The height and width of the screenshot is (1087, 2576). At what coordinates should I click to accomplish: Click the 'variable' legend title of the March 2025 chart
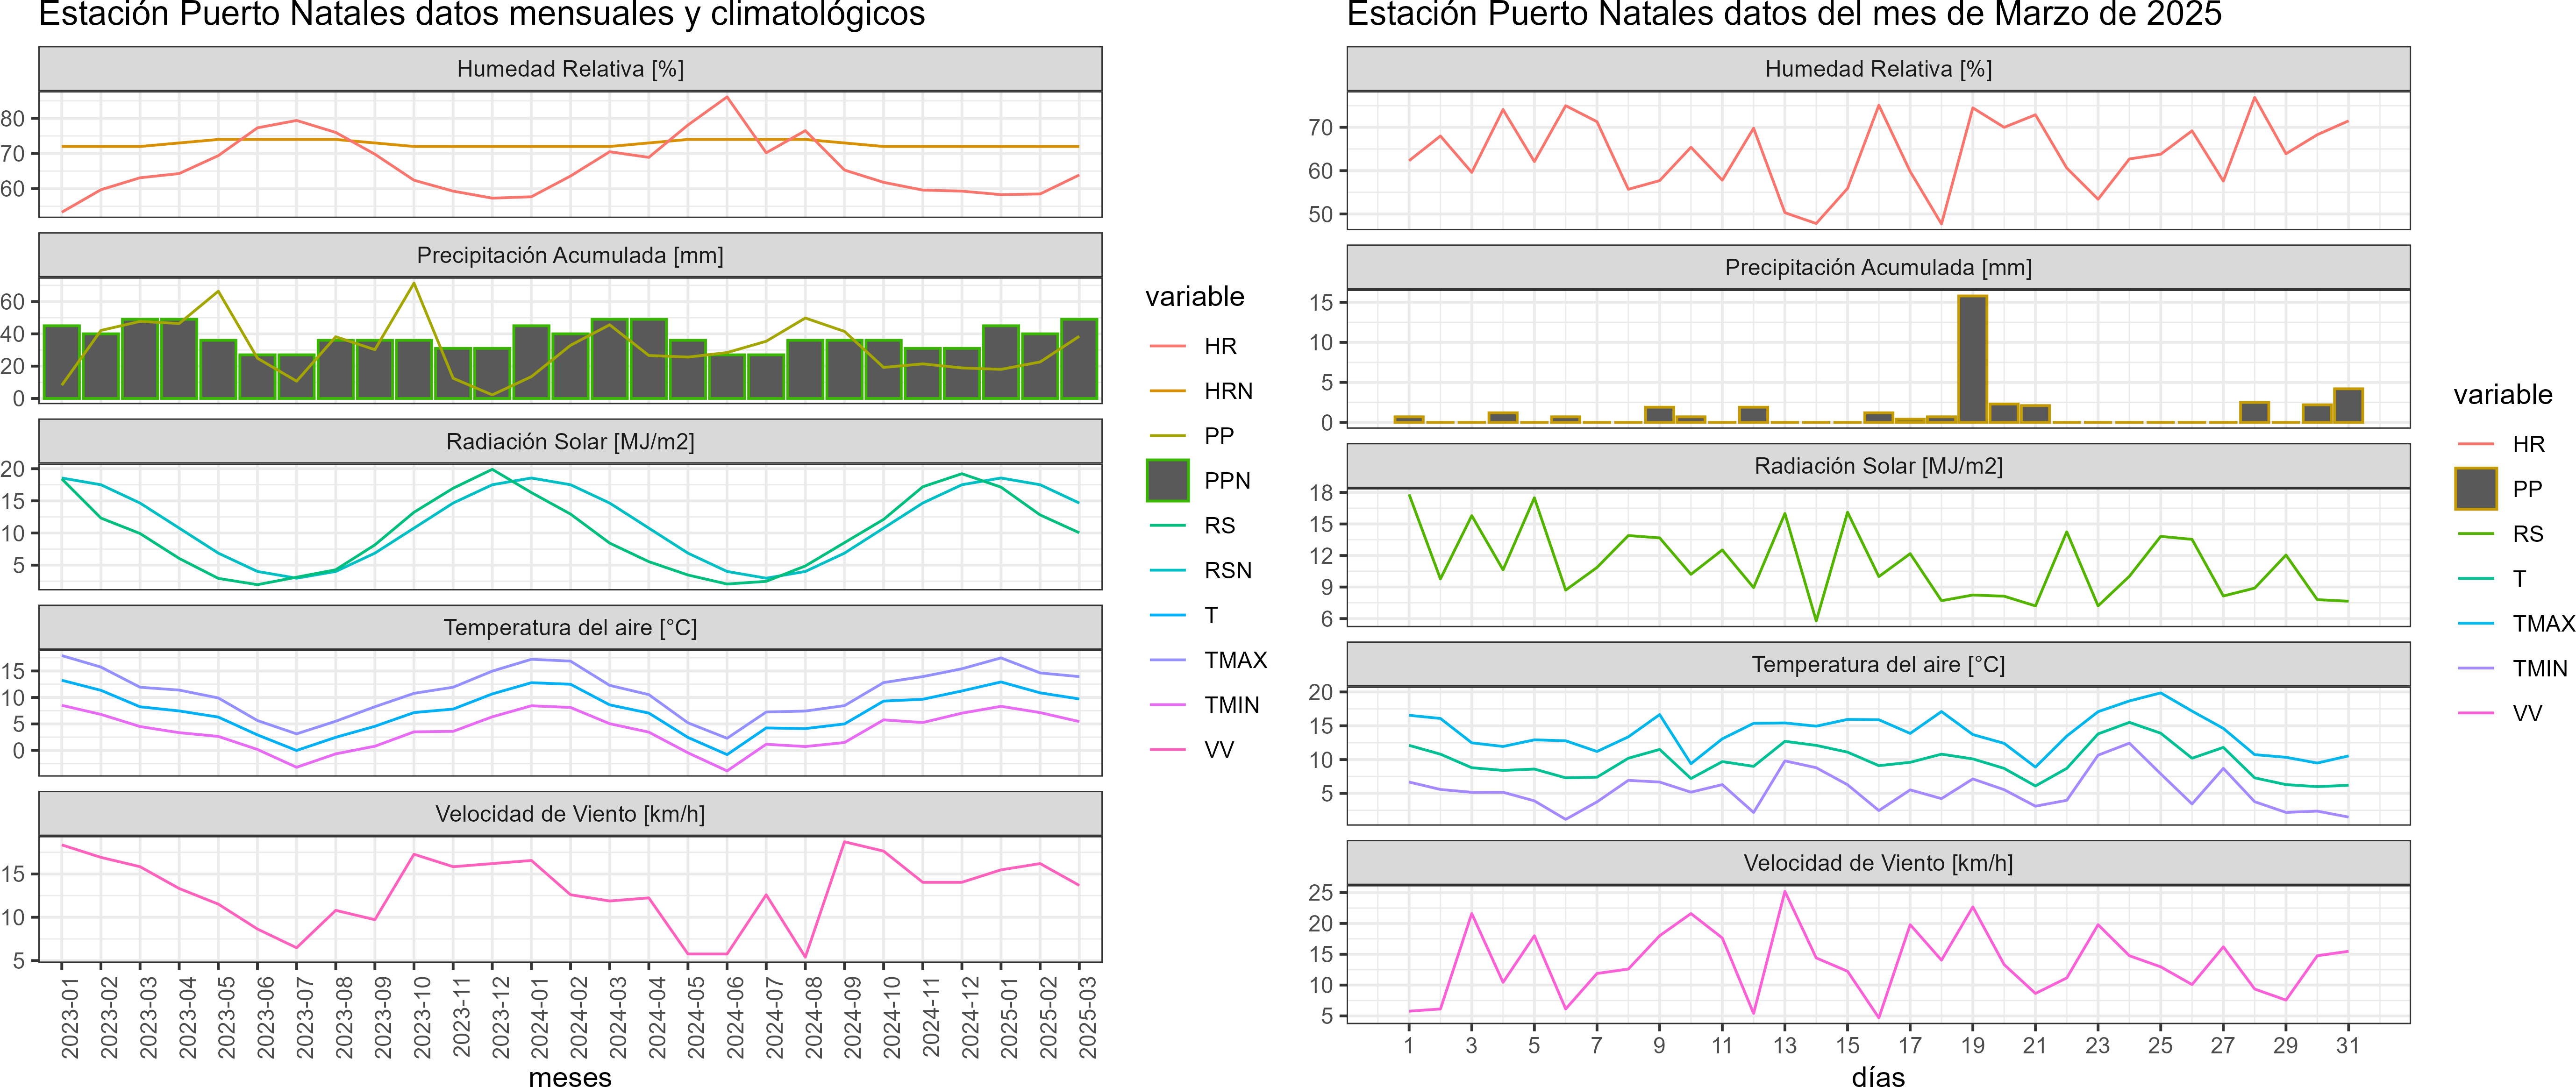(x=2503, y=395)
